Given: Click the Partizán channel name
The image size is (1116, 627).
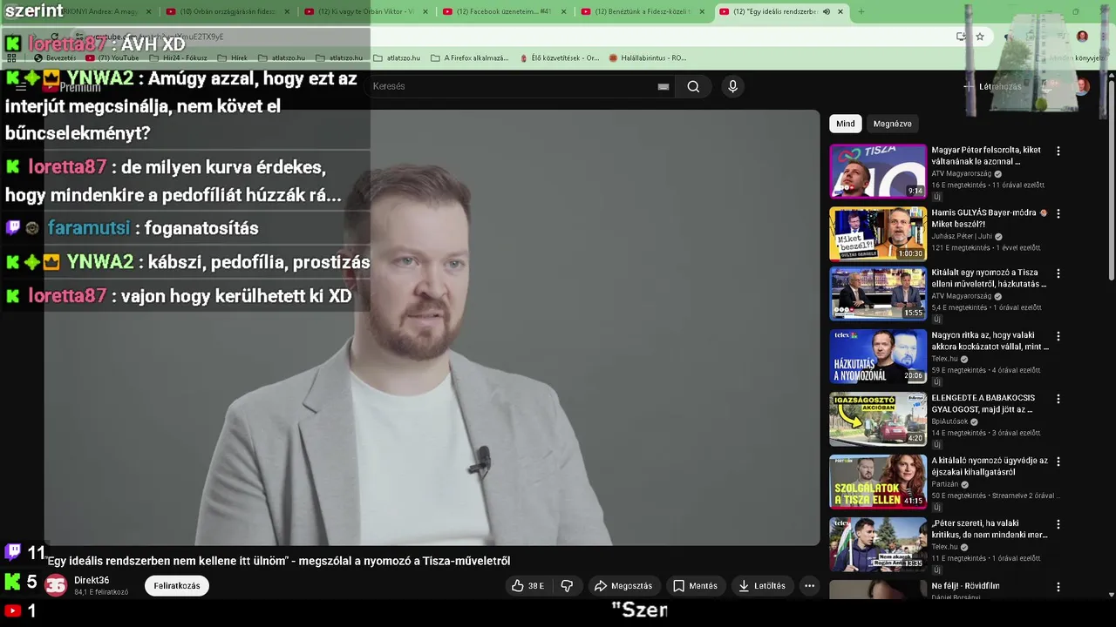Looking at the screenshot, I should coord(944,484).
